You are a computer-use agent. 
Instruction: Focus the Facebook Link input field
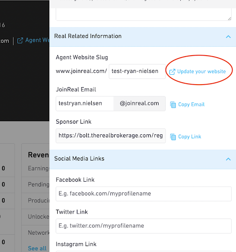pos(143,194)
